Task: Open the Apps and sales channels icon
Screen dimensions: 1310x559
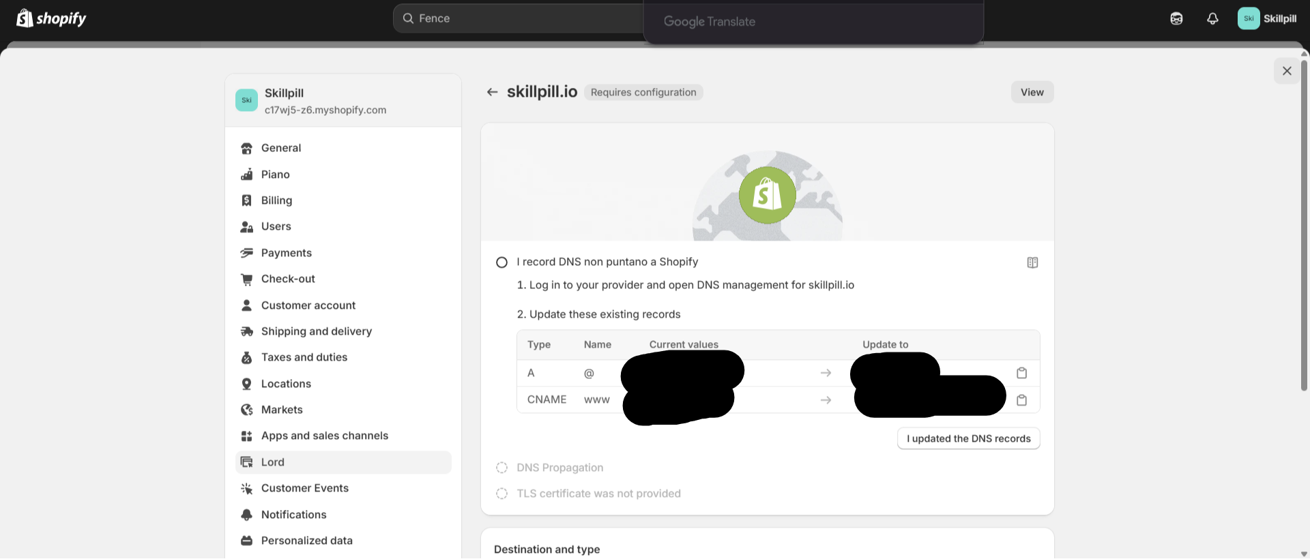Action: [247, 436]
